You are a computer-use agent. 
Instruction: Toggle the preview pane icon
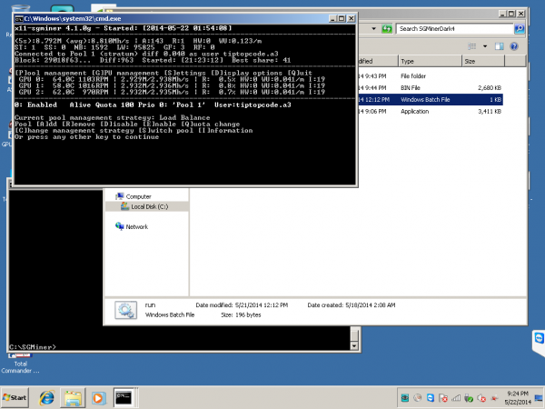500,46
